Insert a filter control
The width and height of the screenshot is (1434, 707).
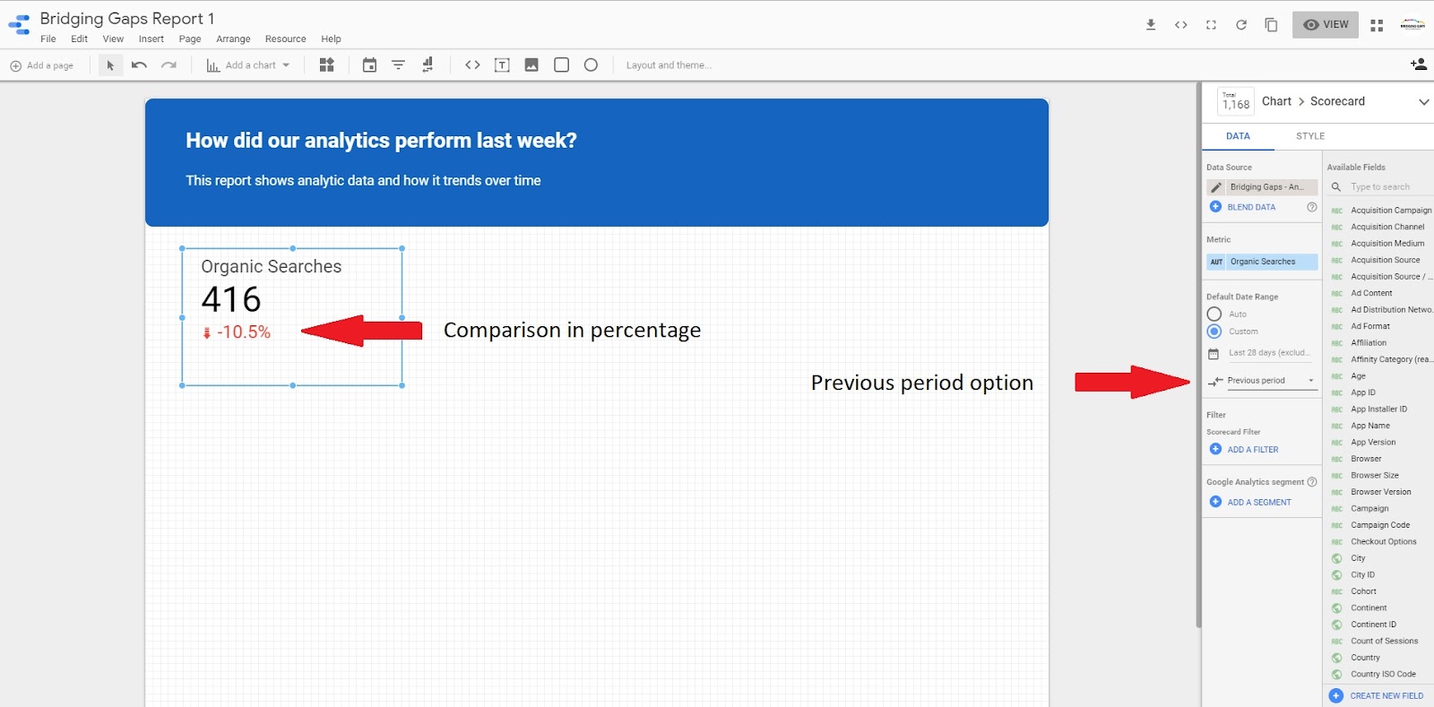[x=399, y=65]
